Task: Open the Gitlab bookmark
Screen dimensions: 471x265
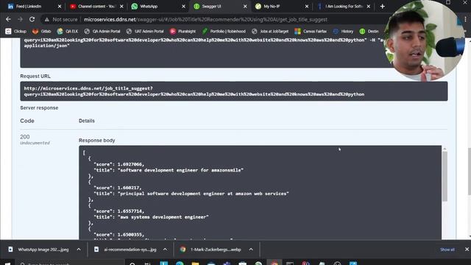Action: (42, 31)
